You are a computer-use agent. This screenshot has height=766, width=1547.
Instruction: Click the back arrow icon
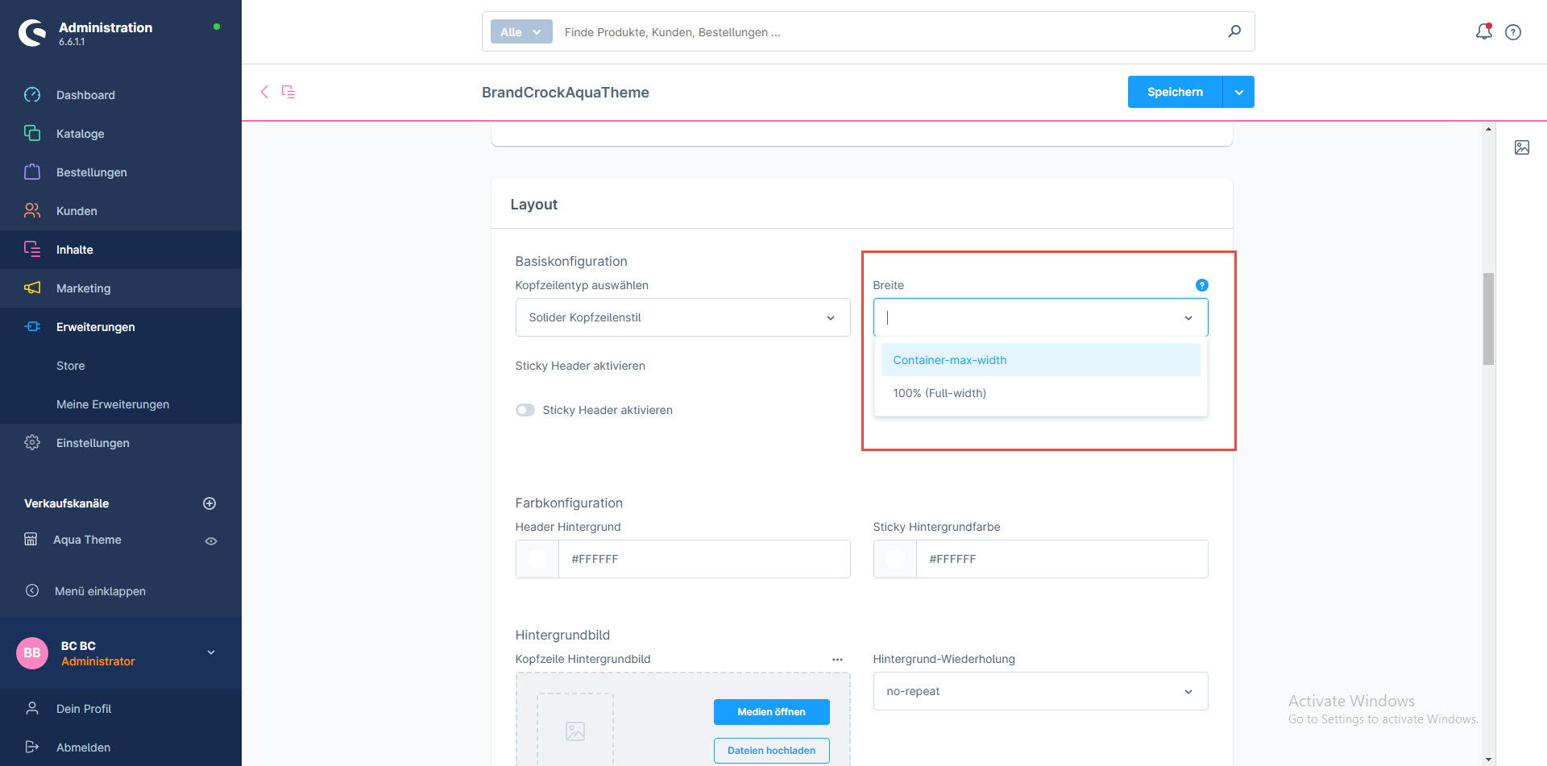[x=264, y=92]
